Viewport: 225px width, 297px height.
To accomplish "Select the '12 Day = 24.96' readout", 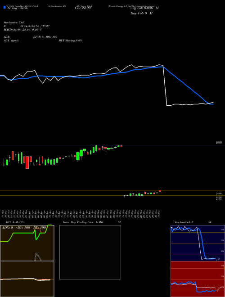I will pos(17,9).
